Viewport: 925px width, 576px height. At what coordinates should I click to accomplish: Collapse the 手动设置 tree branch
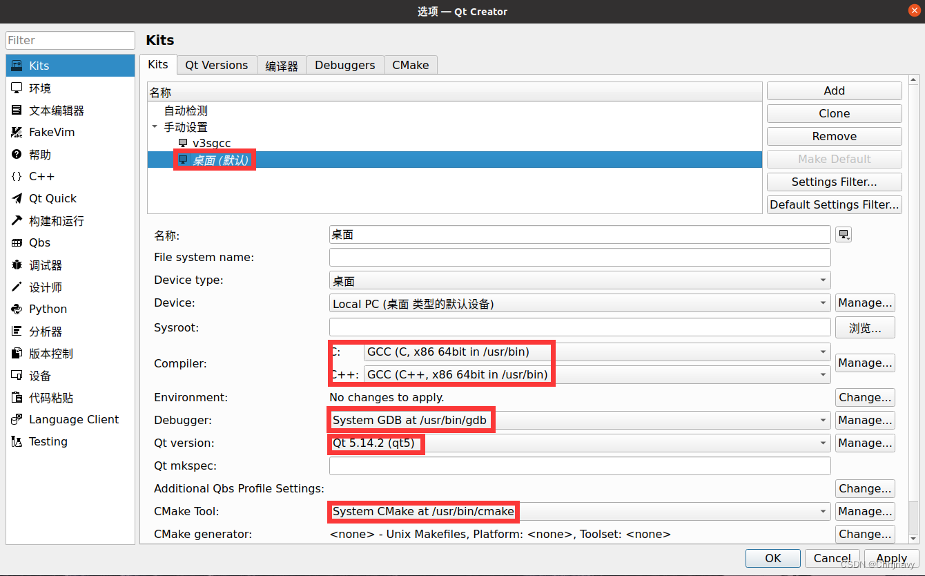pyautogui.click(x=155, y=127)
